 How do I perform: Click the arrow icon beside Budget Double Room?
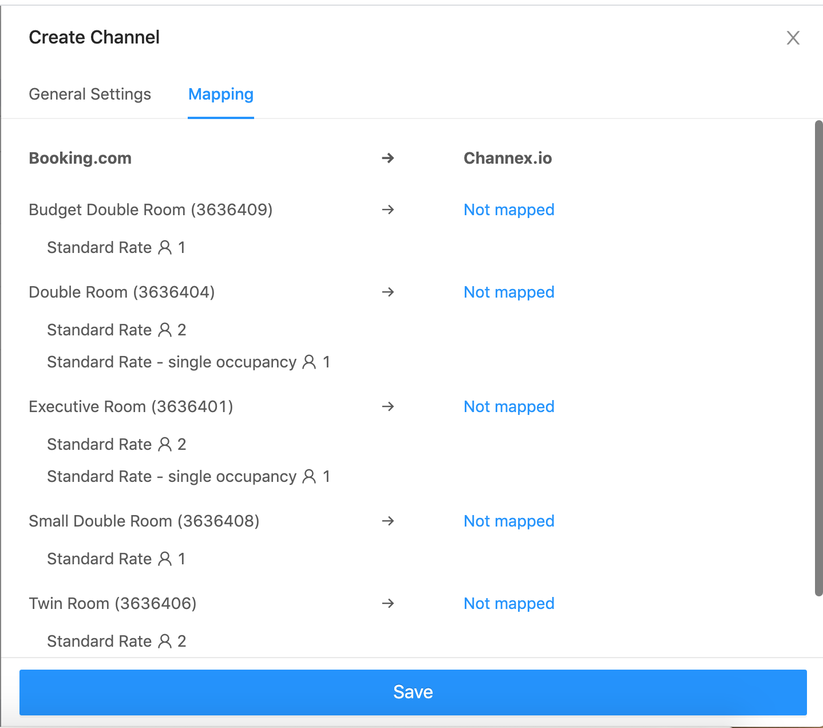coord(388,209)
